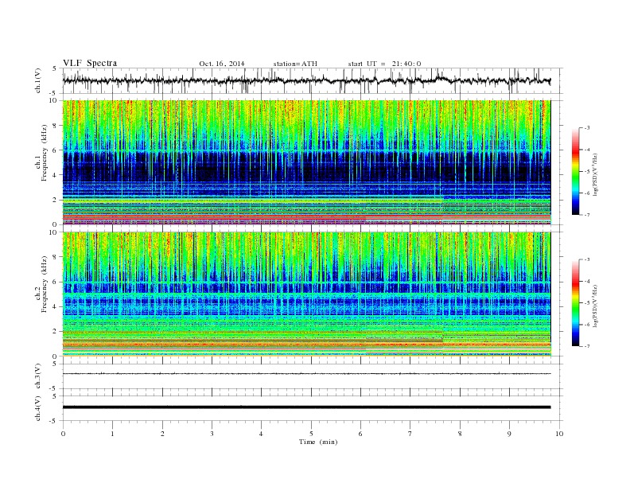Click time axis tick label "9"

[509, 434]
